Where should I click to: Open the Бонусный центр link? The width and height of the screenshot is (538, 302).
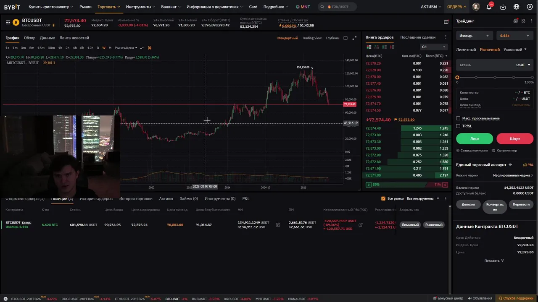click(448, 299)
